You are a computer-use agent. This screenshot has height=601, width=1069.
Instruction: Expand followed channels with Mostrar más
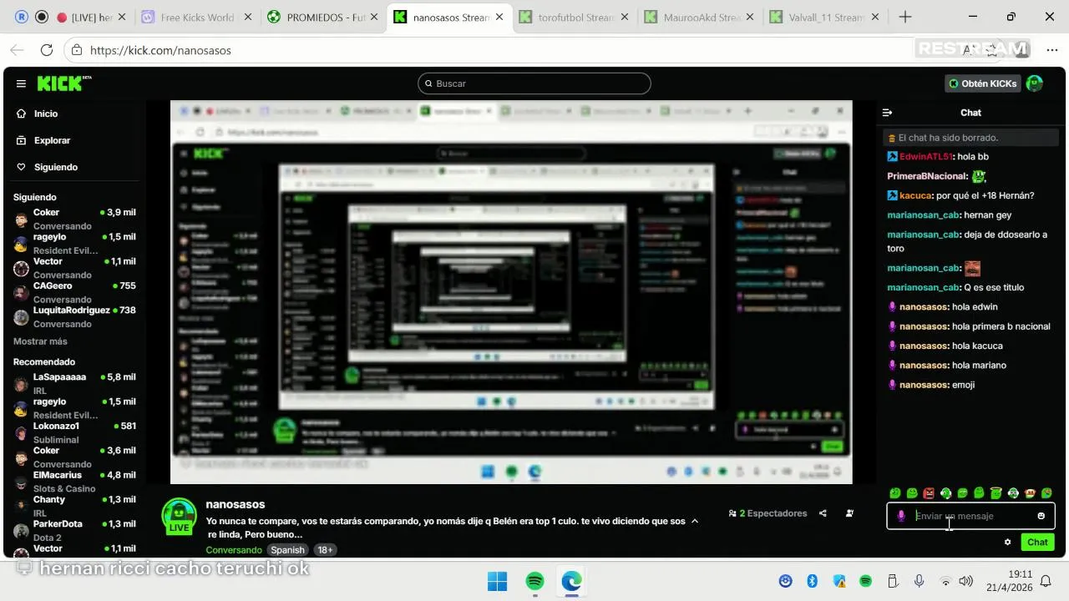tap(40, 341)
